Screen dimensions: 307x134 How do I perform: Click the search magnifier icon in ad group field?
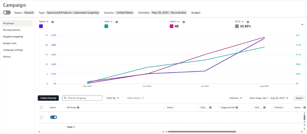click(65, 98)
